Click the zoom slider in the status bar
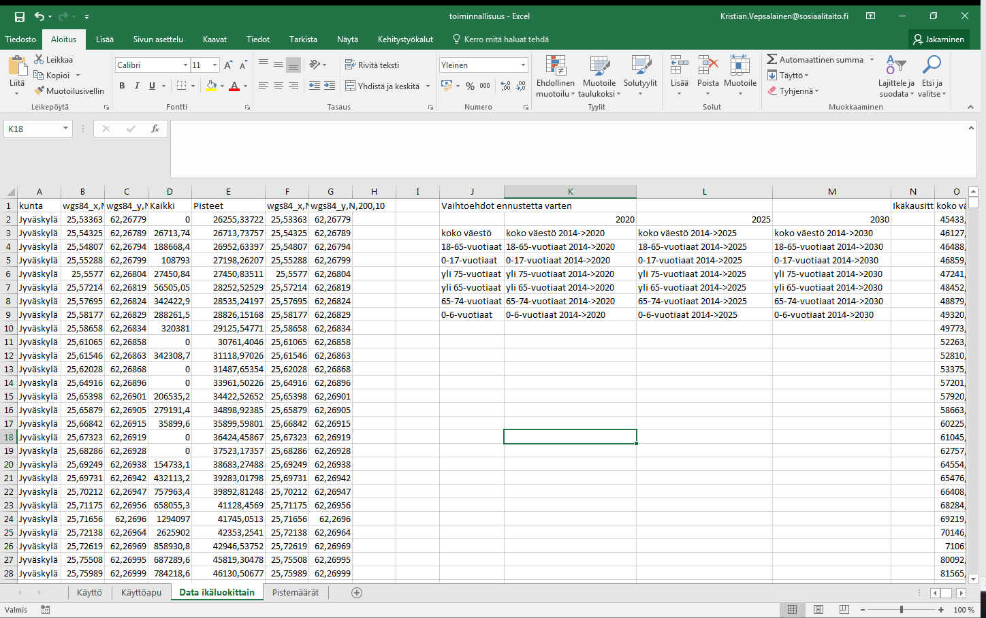This screenshot has width=986, height=618. coord(902,610)
